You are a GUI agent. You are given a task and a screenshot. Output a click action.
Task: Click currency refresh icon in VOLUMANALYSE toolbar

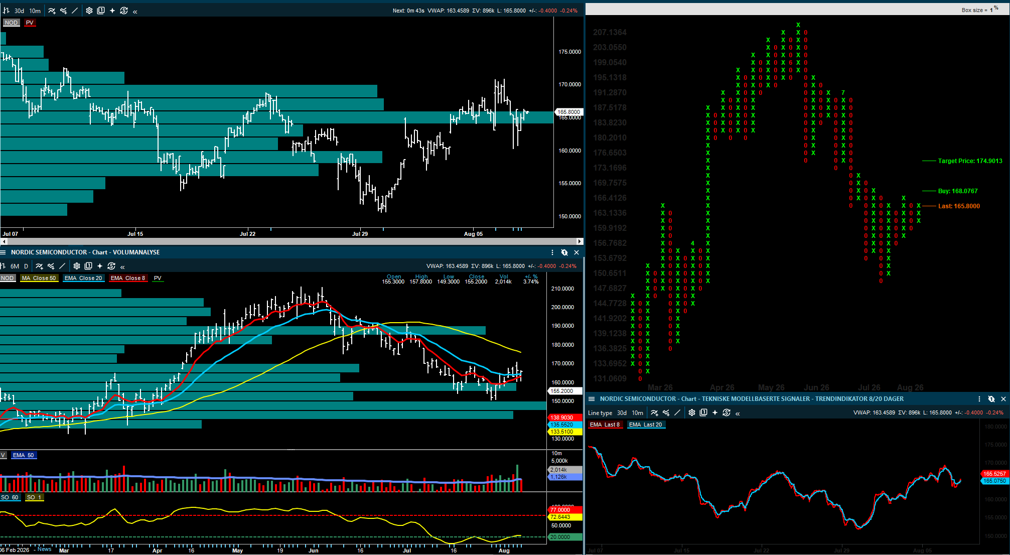coord(111,266)
